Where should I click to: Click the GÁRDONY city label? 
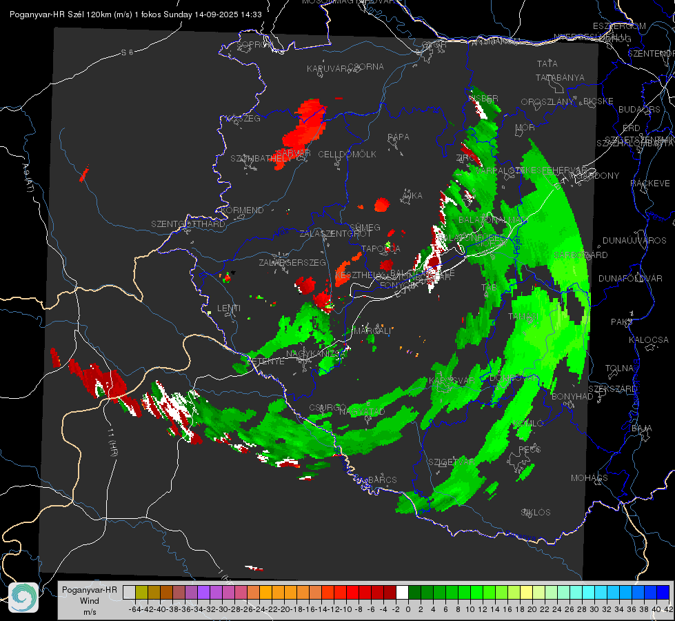click(600, 176)
